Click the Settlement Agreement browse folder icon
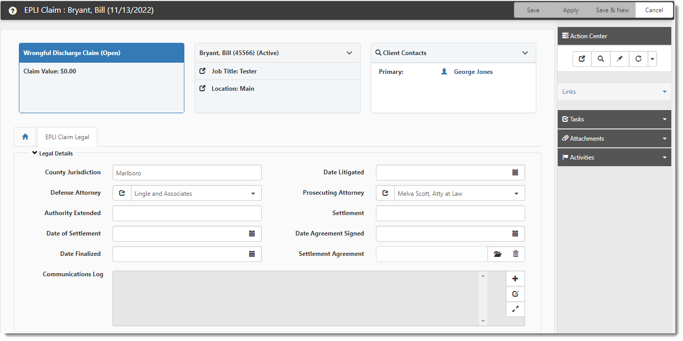 click(498, 254)
